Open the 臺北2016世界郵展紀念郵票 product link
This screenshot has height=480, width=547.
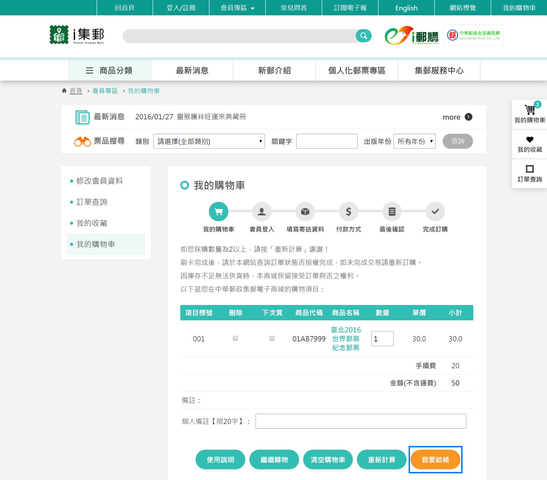pos(346,338)
